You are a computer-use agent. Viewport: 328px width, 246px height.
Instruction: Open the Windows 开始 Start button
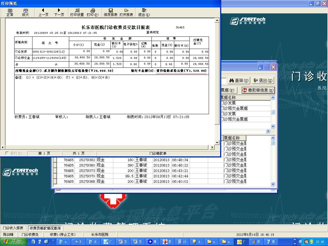coord(13,242)
